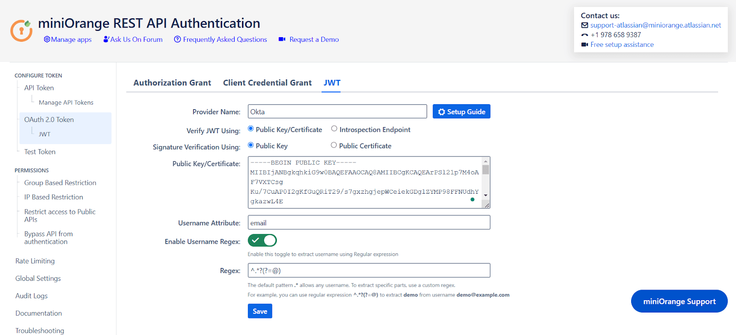Click the textarea scrollbar thumb
736x335 pixels.
486,170
